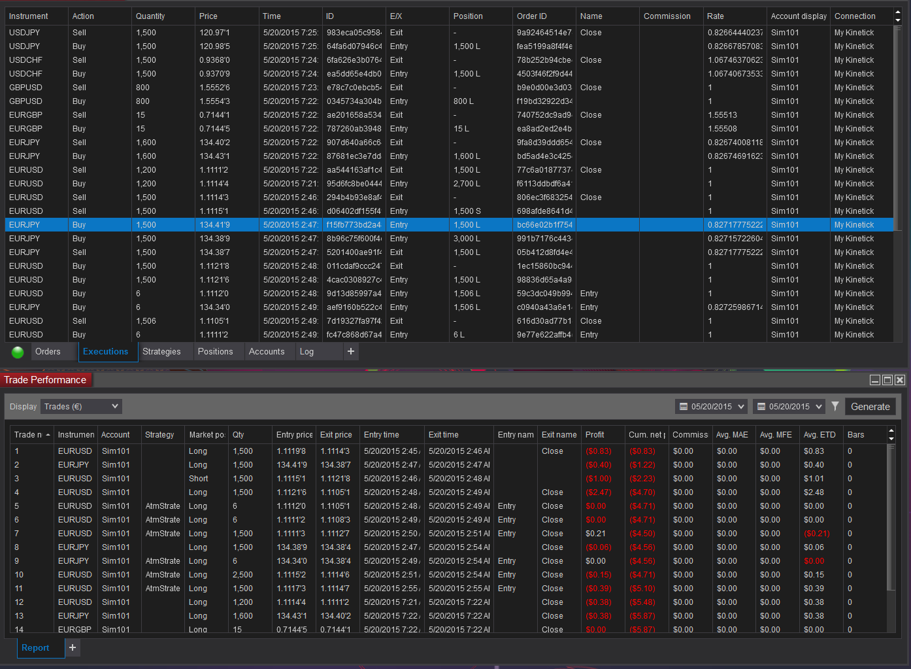Click the executions grid vertical scrollbar

coord(898,128)
